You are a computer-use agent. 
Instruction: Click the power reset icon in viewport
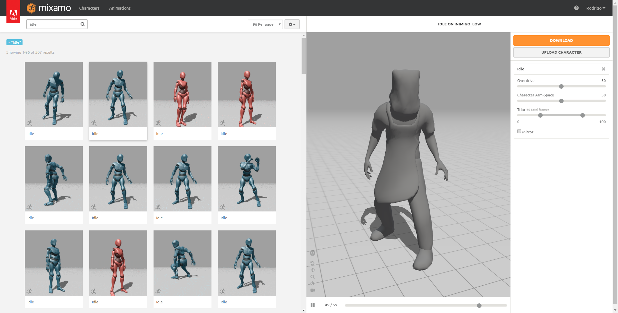313,283
